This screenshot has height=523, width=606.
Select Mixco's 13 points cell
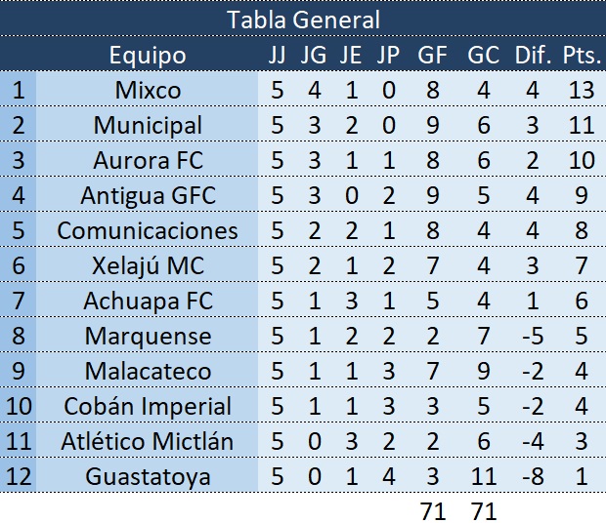point(583,90)
